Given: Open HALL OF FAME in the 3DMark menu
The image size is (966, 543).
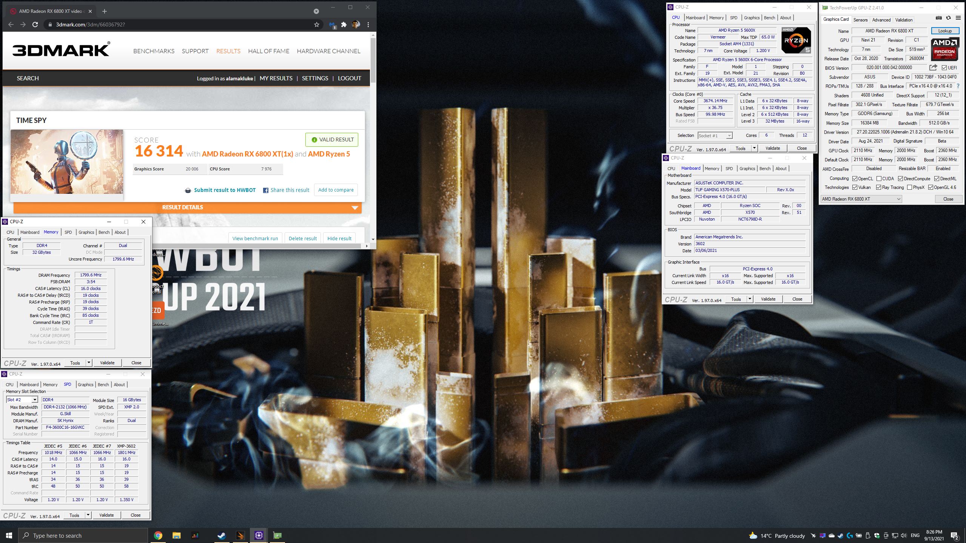Looking at the screenshot, I should 269,51.
